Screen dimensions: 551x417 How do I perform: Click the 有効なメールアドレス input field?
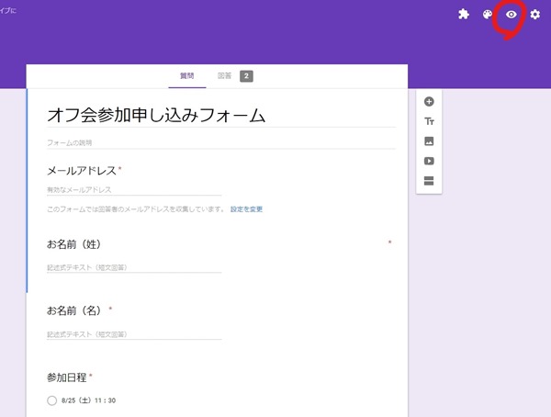click(133, 190)
